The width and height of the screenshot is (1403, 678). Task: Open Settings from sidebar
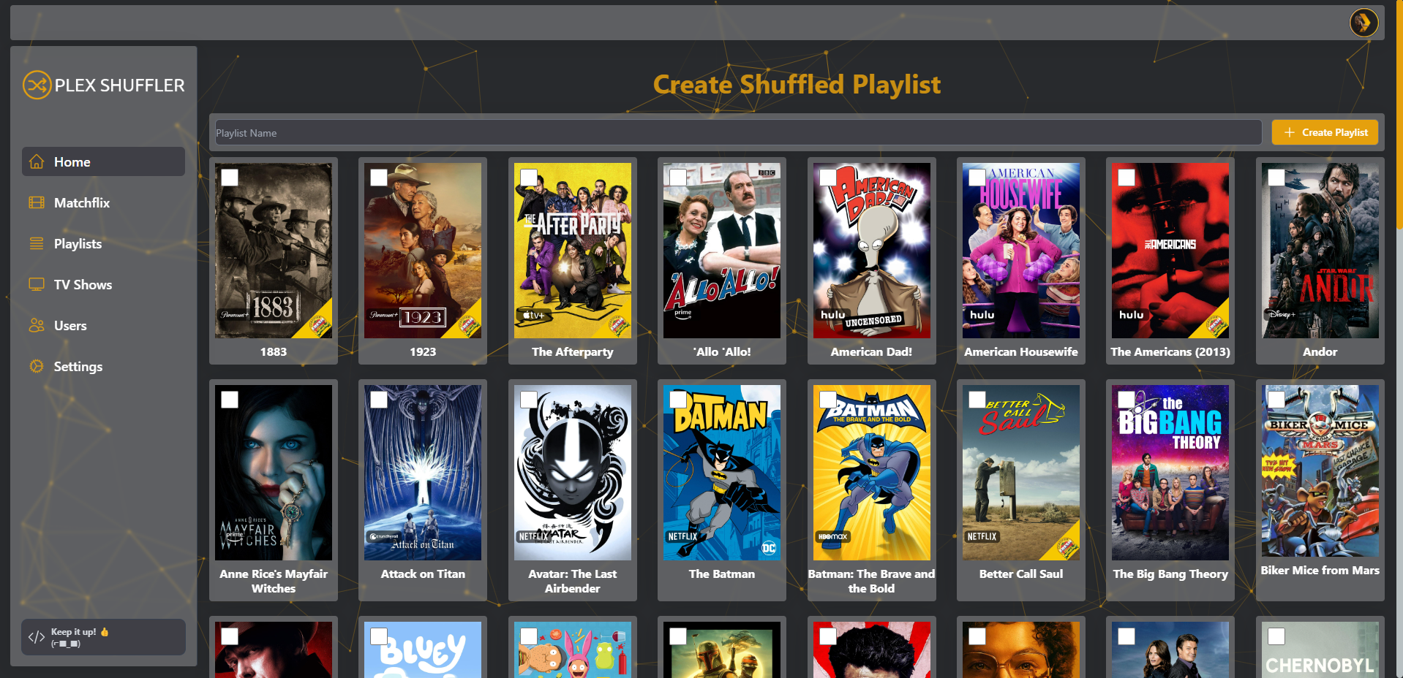103,366
